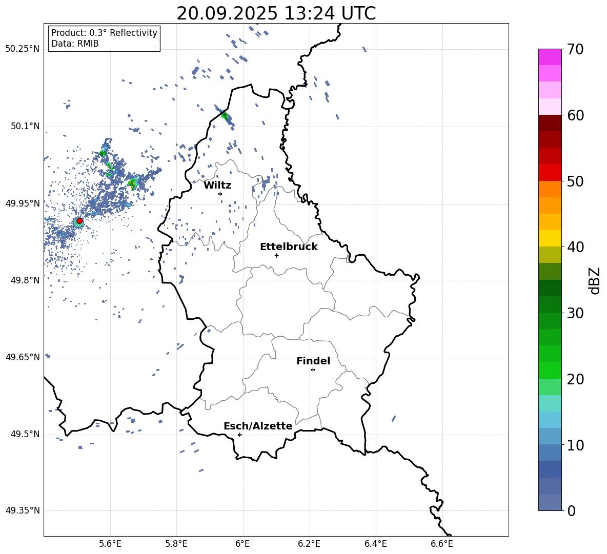Viewport: 607px width, 554px height.
Task: Click the Esch/Alzette city label
Action: click(258, 426)
